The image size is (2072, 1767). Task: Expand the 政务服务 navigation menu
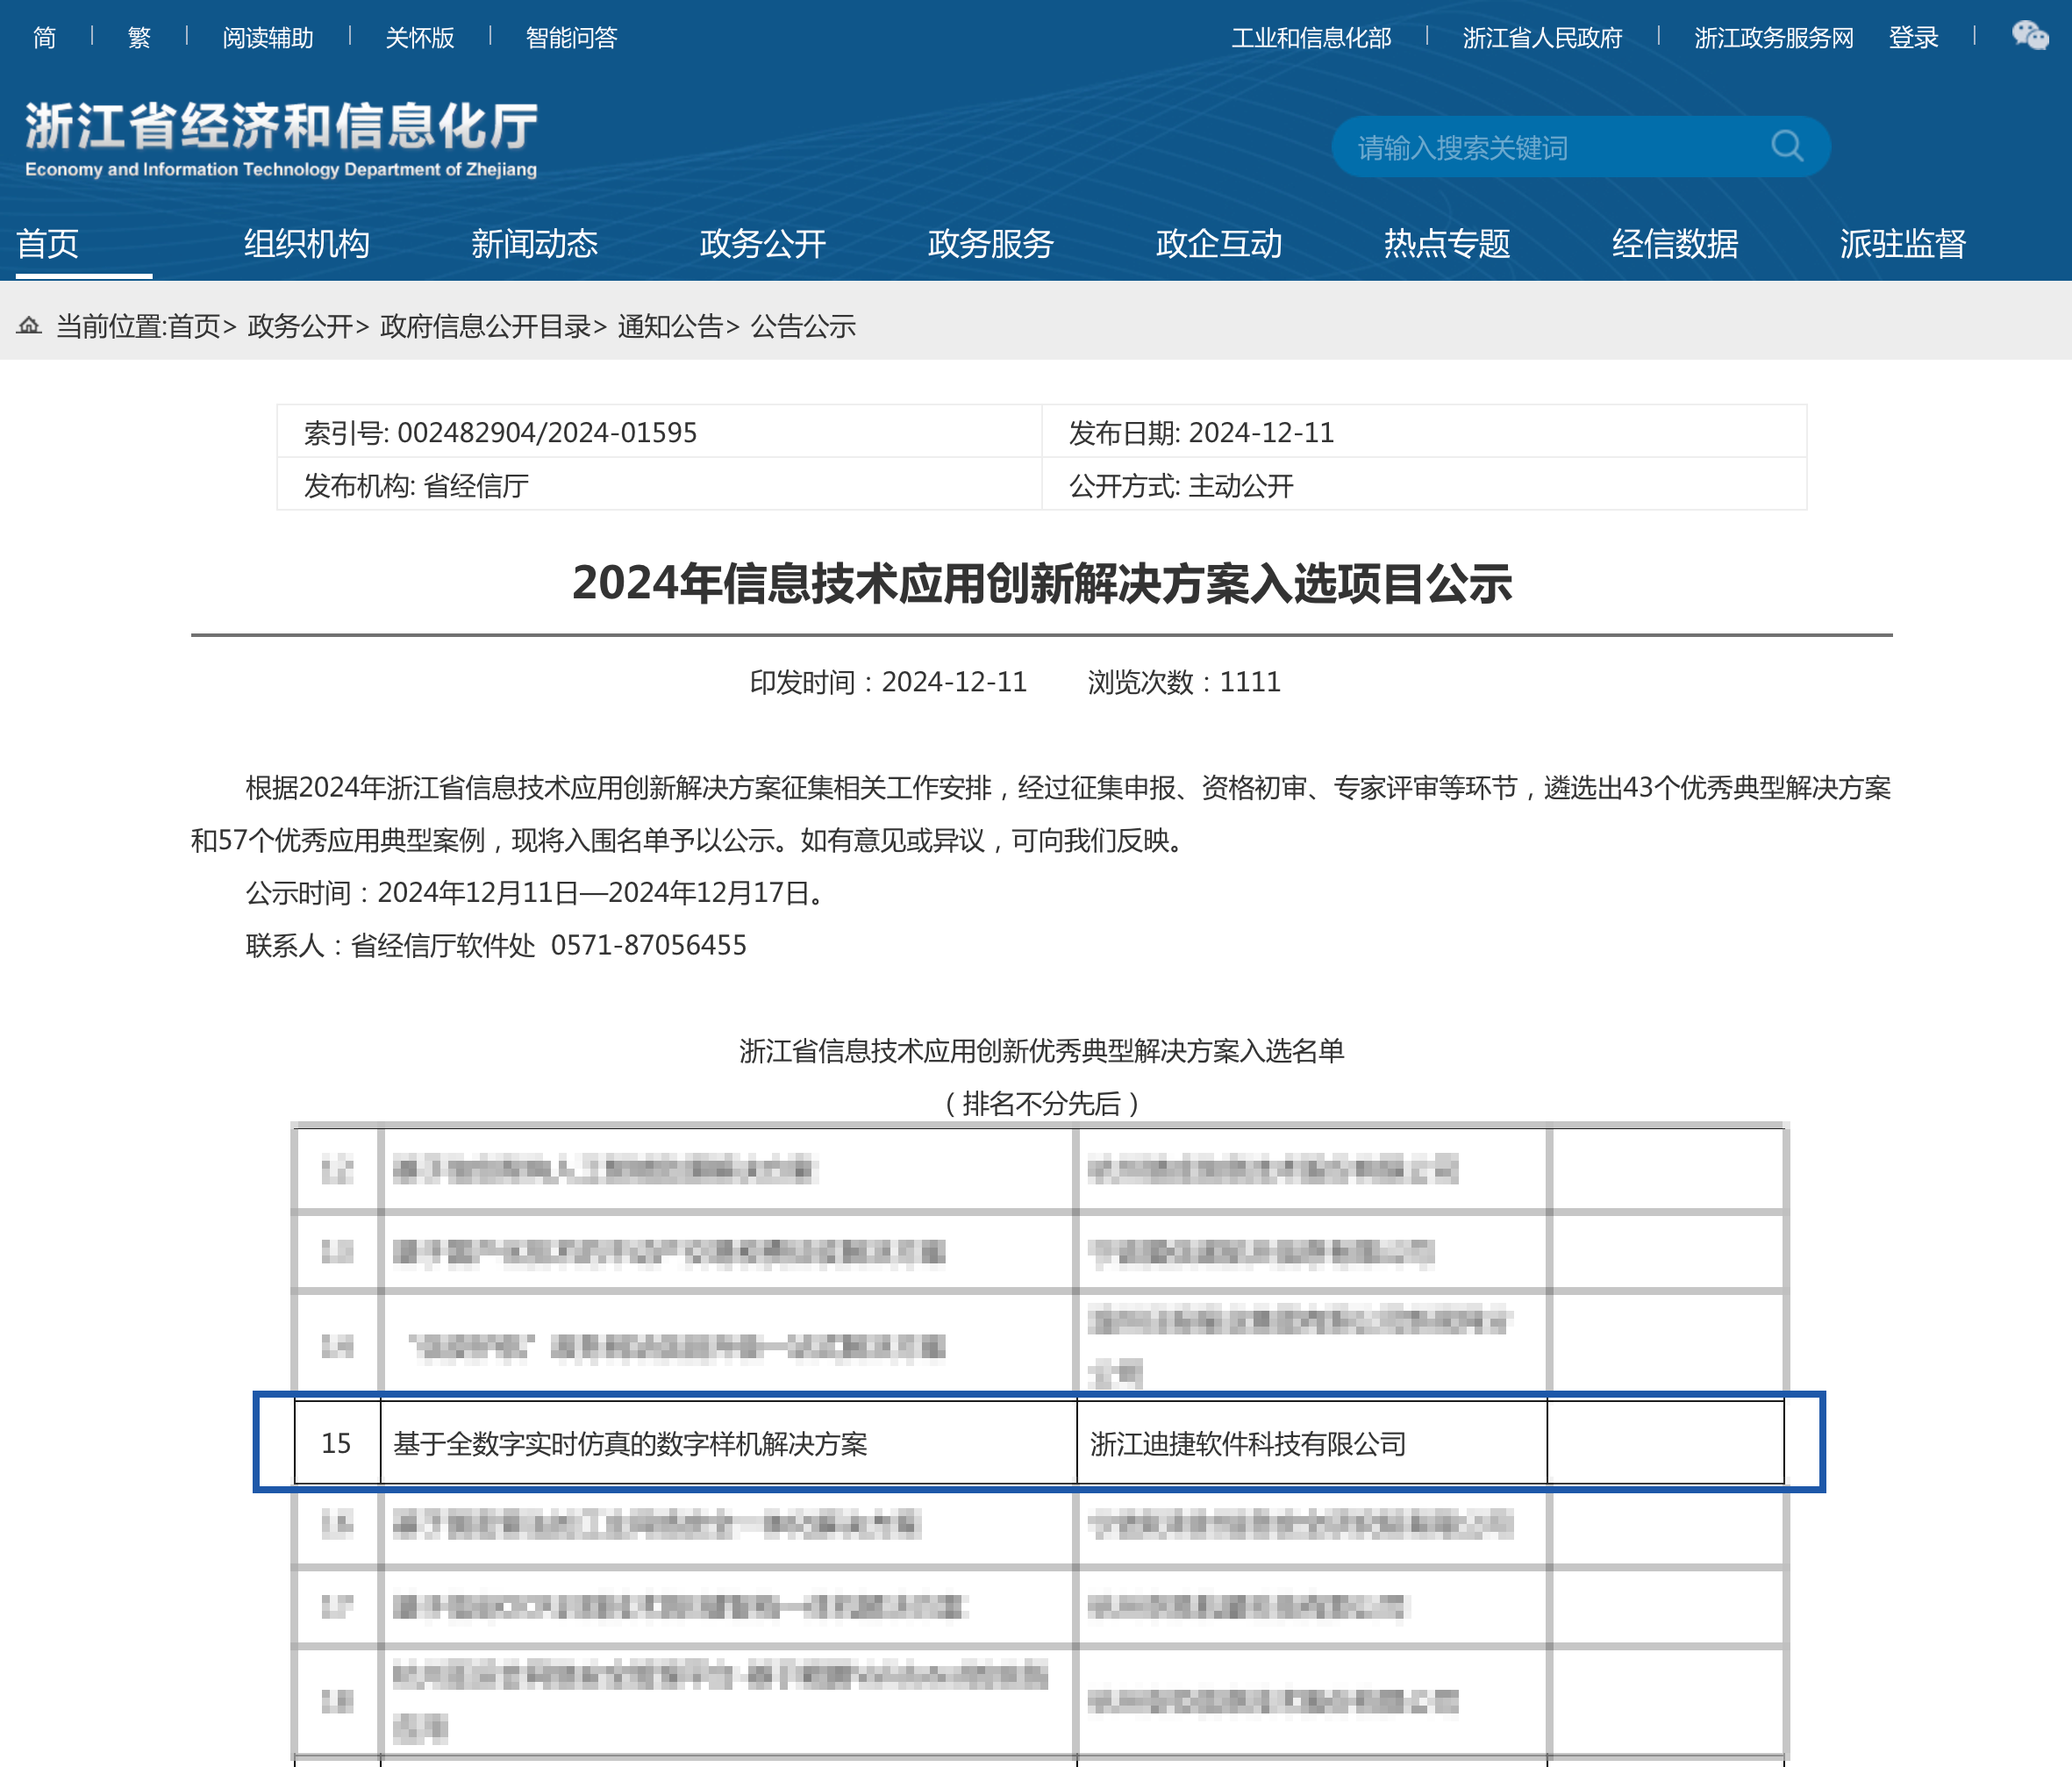[x=990, y=243]
